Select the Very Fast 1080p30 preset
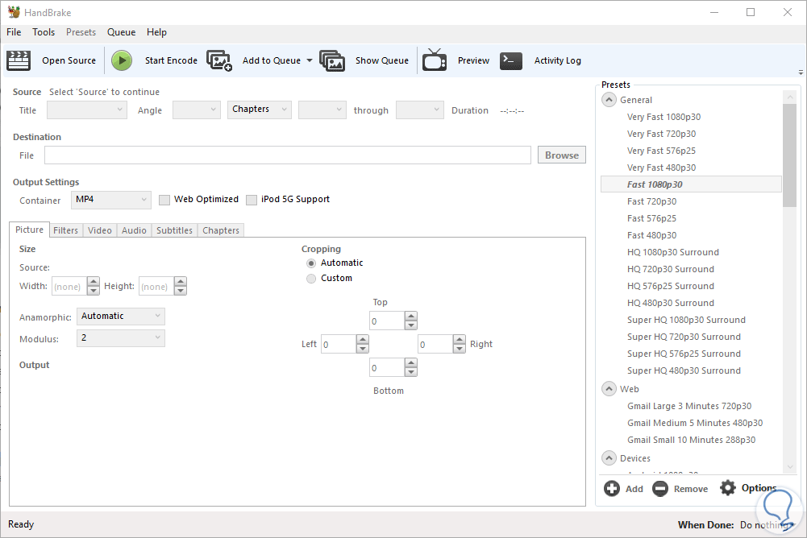Screen dimensions: 807x538 click(664, 117)
